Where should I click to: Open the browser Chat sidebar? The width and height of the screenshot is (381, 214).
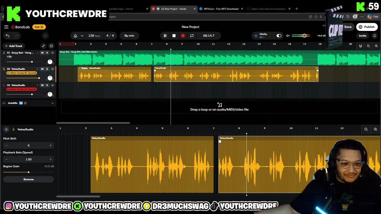373,17
